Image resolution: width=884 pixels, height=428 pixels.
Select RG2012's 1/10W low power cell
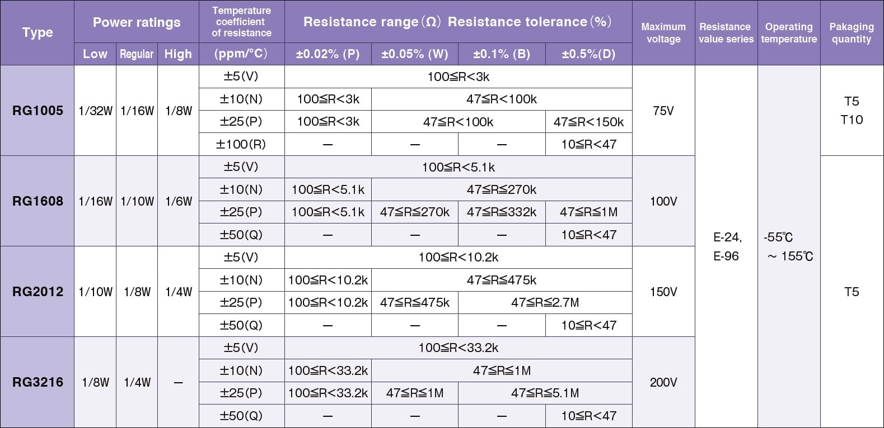click(x=95, y=292)
